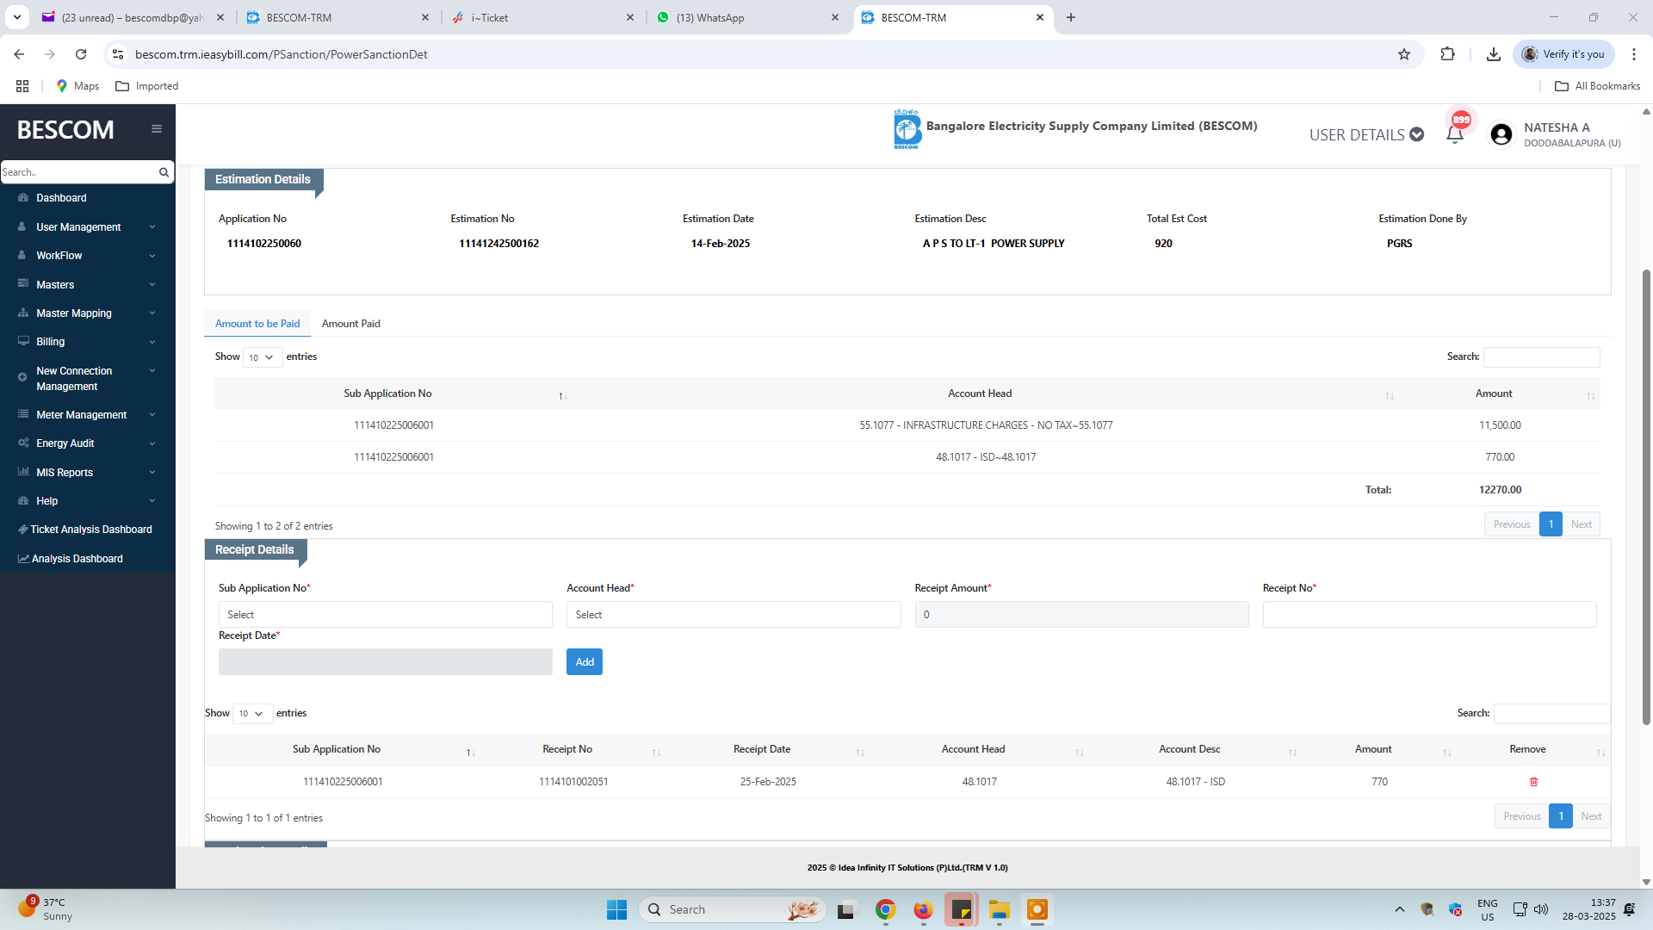1653x930 pixels.
Task: Open Windows Start menu
Action: (x=616, y=909)
